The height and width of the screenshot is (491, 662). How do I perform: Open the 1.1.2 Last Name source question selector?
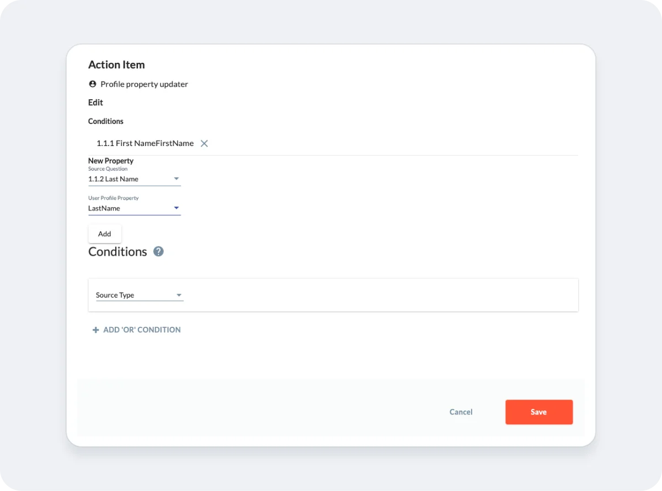click(x=132, y=179)
